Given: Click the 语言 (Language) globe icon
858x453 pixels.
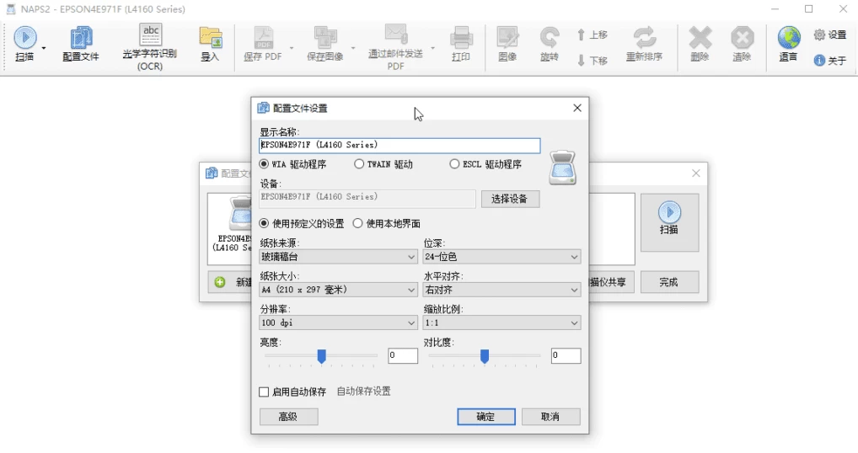Looking at the screenshot, I should pos(788,38).
